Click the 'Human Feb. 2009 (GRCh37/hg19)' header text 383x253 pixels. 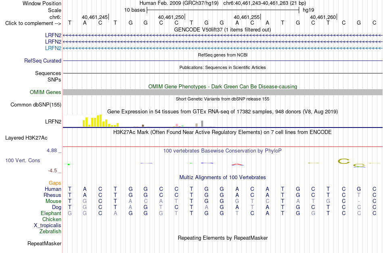[180, 3]
